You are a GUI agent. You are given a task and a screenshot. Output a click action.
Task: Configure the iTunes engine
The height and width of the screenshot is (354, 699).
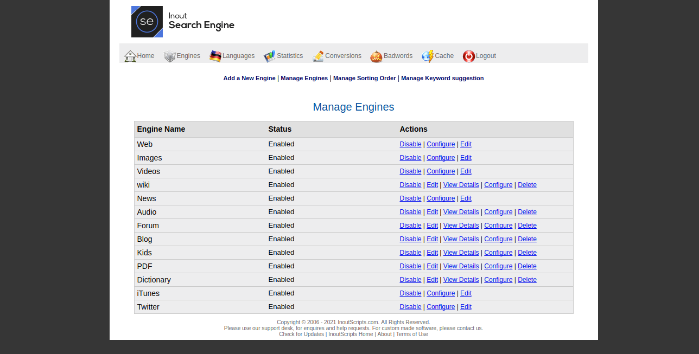pyautogui.click(x=441, y=293)
